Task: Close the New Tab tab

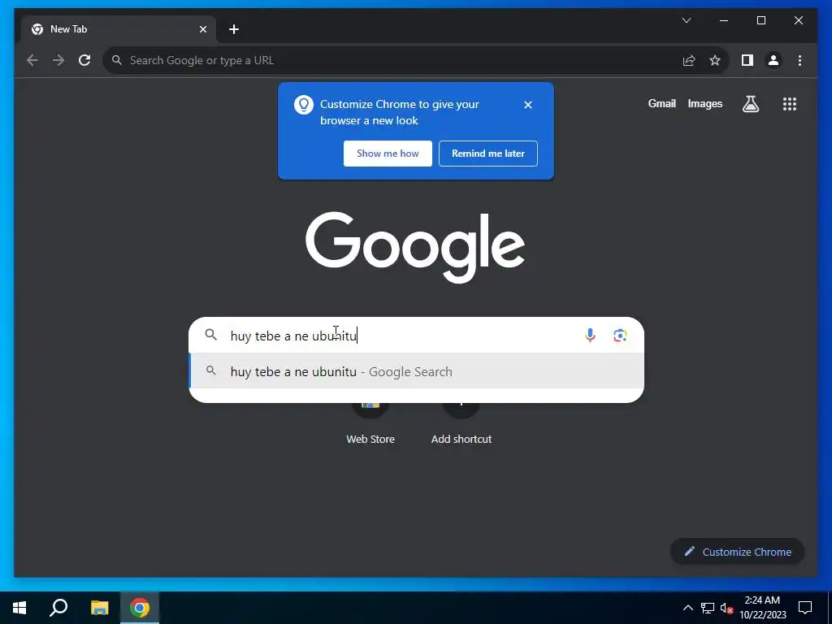Action: pos(202,30)
